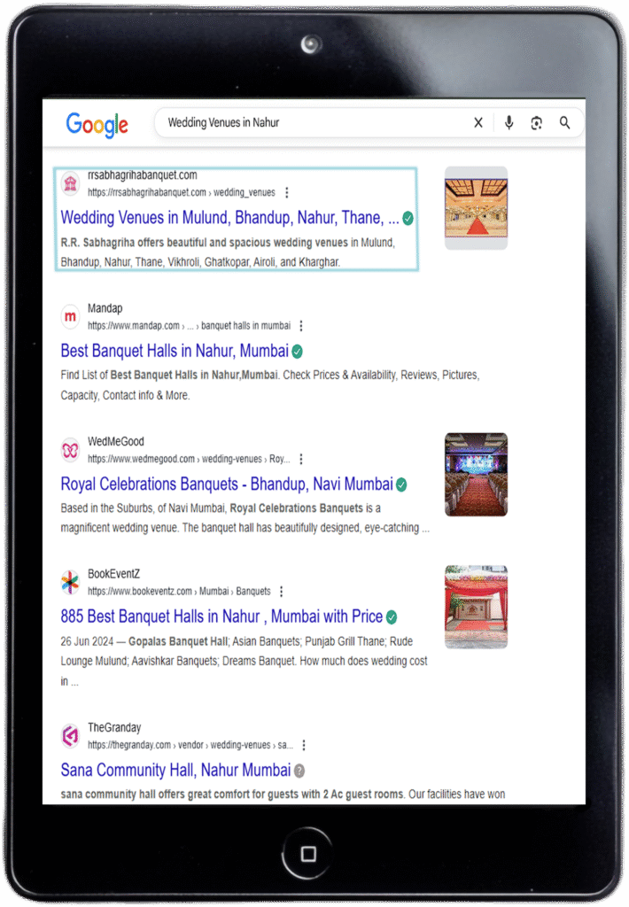Viewport: 629px width, 907px height.
Task: Open Best Banquet Halls in Nahur, Mumbai link
Action: [175, 351]
